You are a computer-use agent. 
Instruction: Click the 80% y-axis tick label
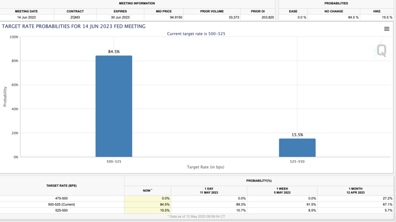point(15,61)
